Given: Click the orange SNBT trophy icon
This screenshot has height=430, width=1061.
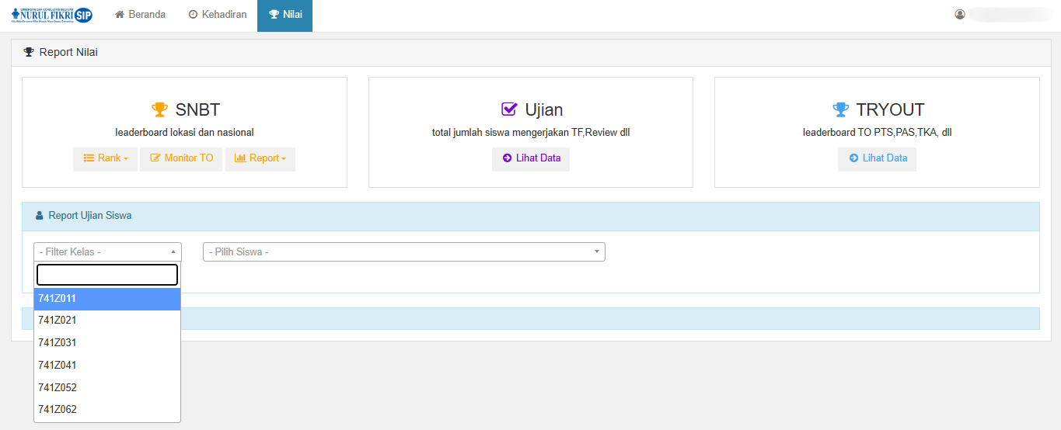Looking at the screenshot, I should pyautogui.click(x=159, y=109).
